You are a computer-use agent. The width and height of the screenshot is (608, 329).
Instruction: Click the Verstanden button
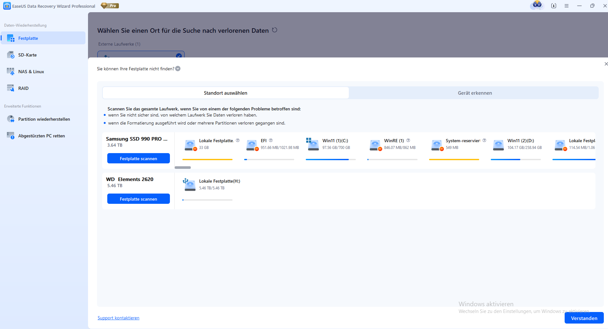click(x=584, y=318)
